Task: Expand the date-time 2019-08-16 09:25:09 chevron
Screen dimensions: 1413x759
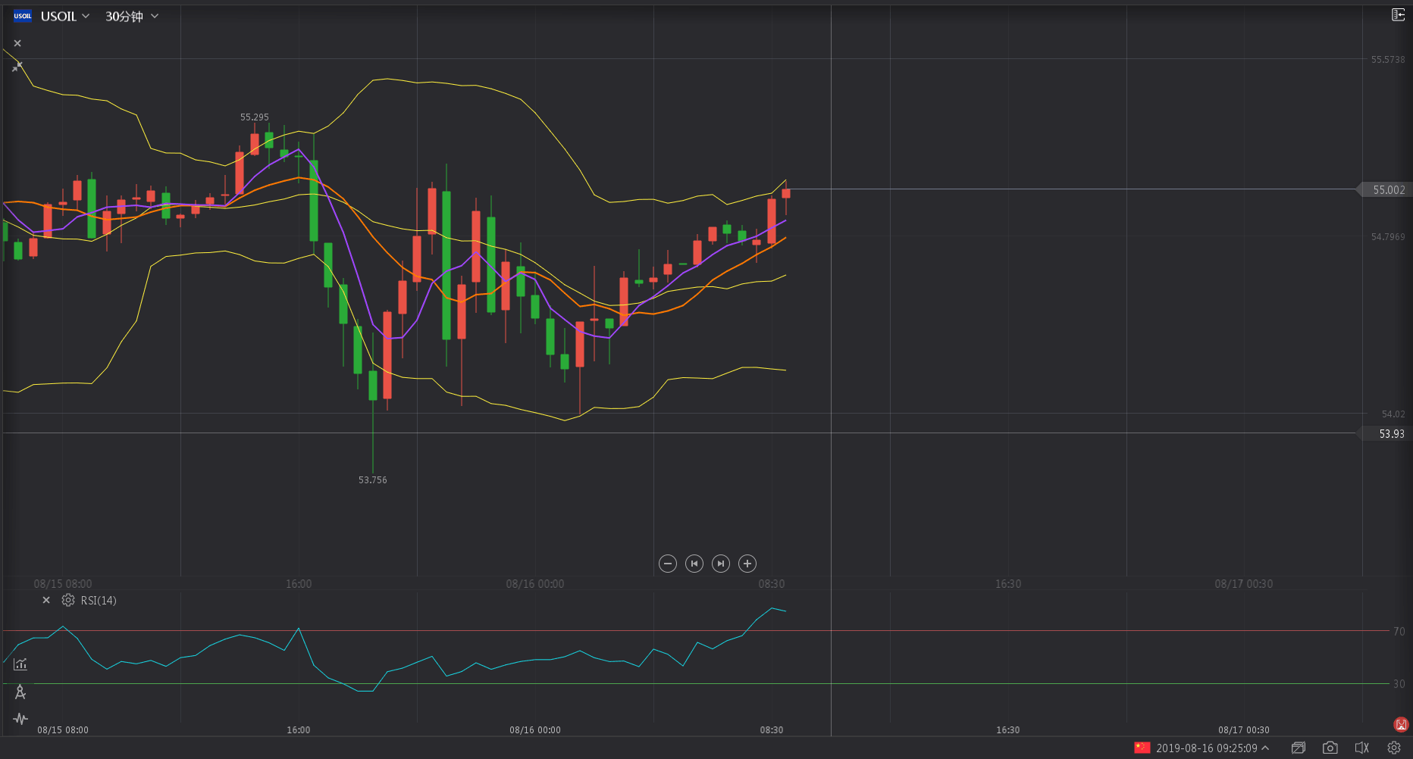Action: [1265, 748]
